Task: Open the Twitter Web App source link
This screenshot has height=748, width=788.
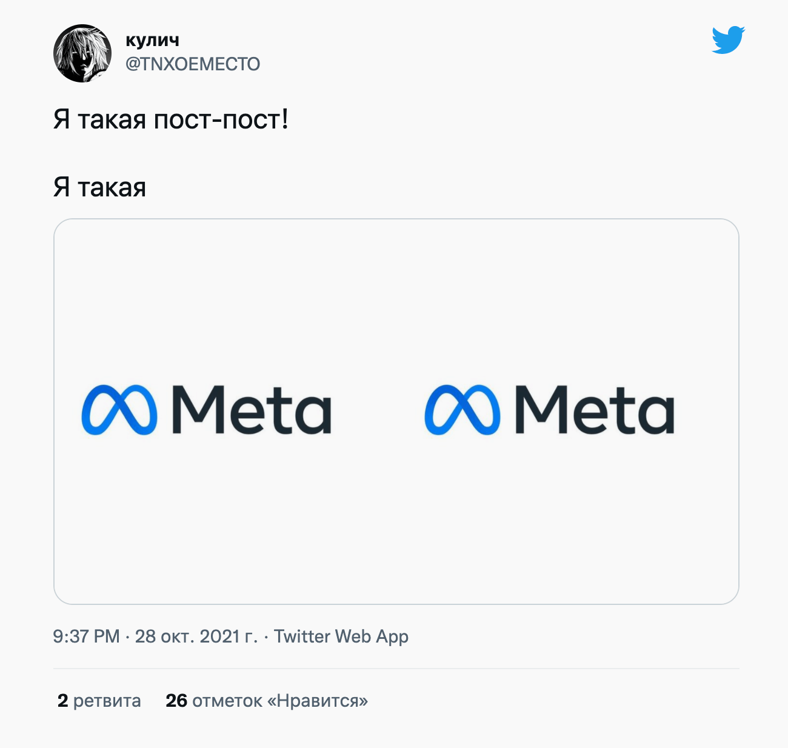Action: point(341,636)
